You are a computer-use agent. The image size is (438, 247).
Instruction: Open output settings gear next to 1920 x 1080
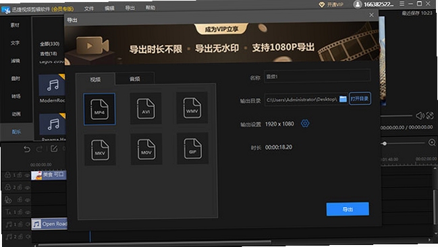(x=305, y=123)
